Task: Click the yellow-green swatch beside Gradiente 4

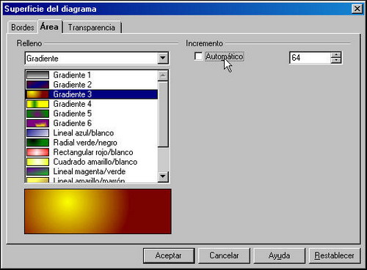Action: (37, 104)
